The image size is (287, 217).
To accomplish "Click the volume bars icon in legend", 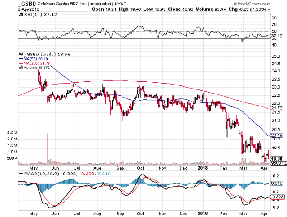I will [21, 68].
